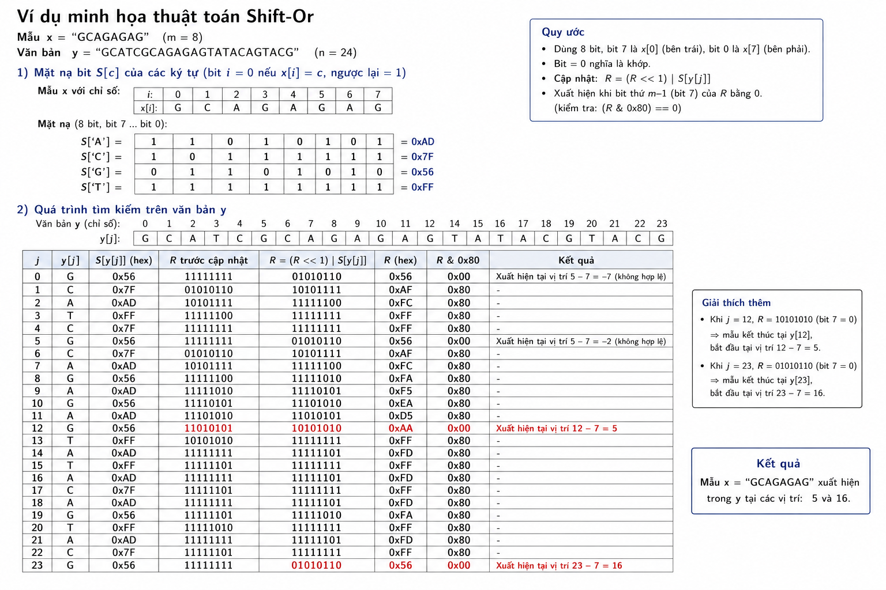Select text cell y[13] containing T
This screenshot has width=886, height=590.
coord(455,239)
